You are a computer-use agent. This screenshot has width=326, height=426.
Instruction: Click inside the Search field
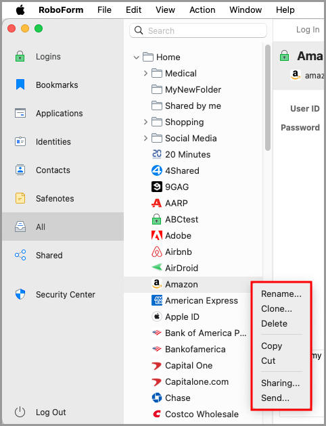coord(198,30)
